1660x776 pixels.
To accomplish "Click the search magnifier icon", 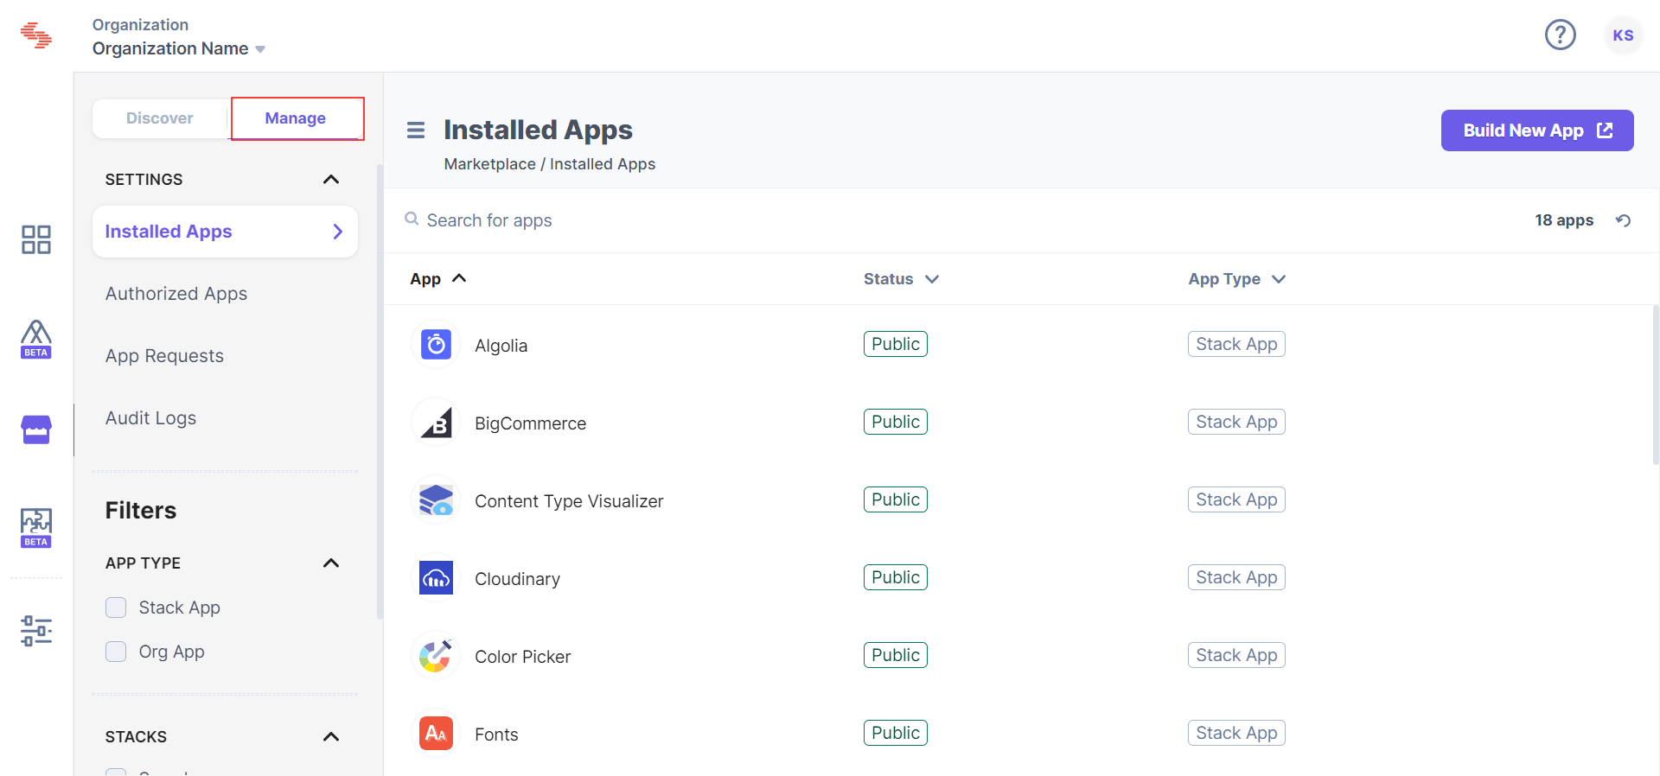I will coord(412,219).
